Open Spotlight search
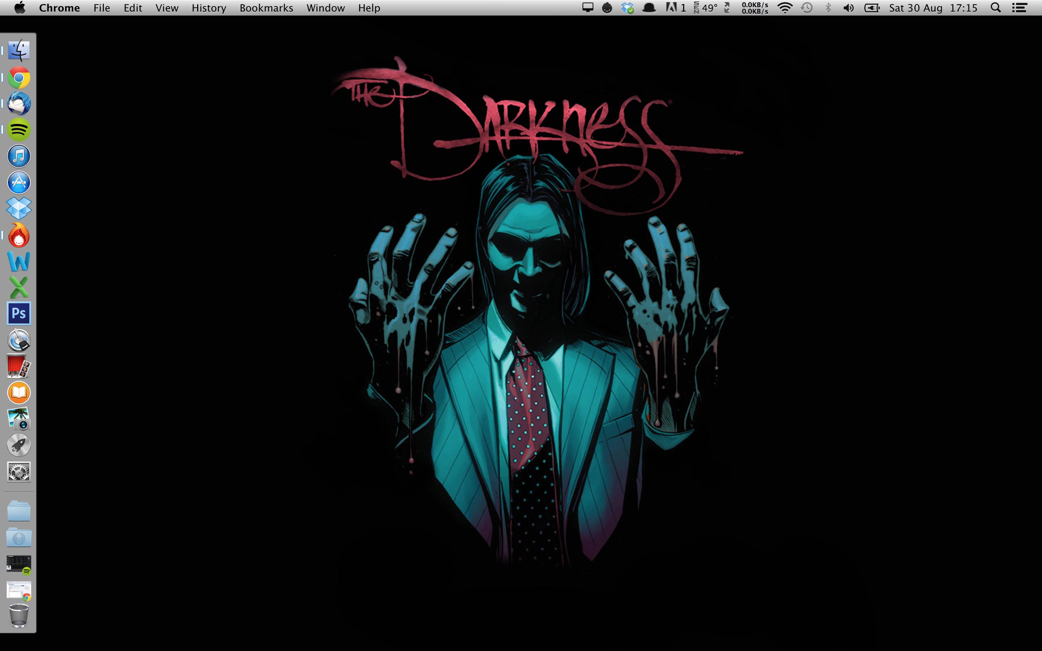Image resolution: width=1042 pixels, height=651 pixels. pyautogui.click(x=995, y=8)
